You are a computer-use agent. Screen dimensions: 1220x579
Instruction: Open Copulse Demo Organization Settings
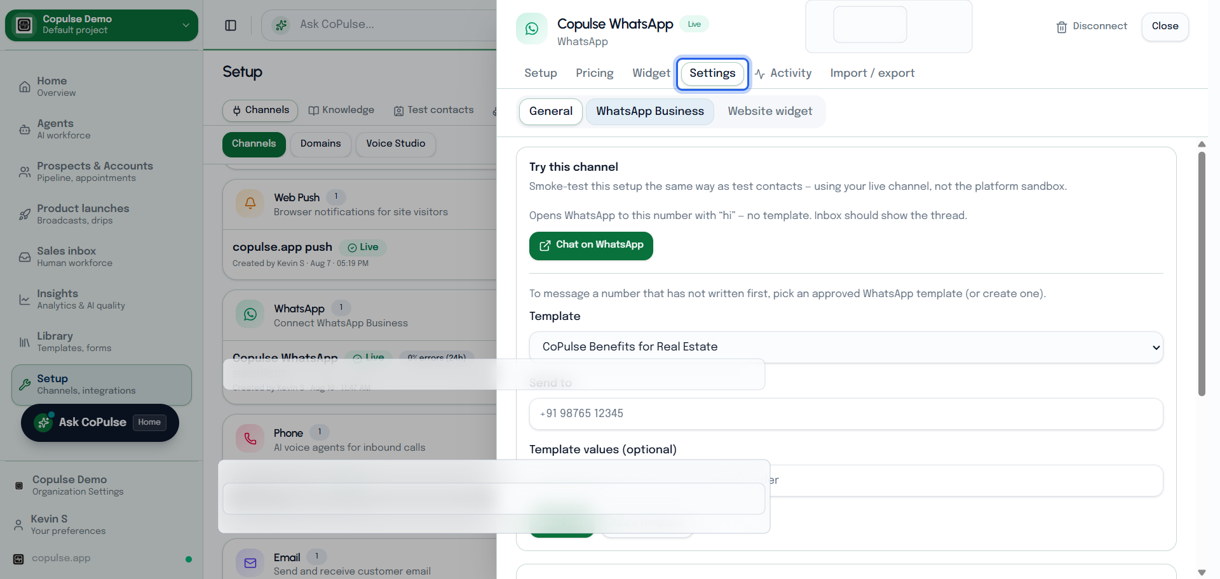point(102,485)
